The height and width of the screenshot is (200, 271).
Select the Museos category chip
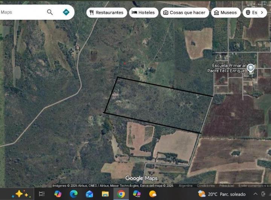coord(226,13)
